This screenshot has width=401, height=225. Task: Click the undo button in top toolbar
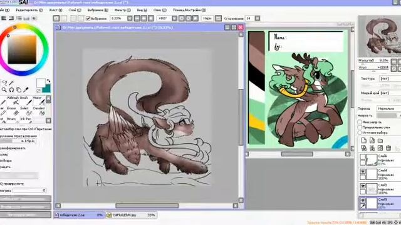coord(56,18)
